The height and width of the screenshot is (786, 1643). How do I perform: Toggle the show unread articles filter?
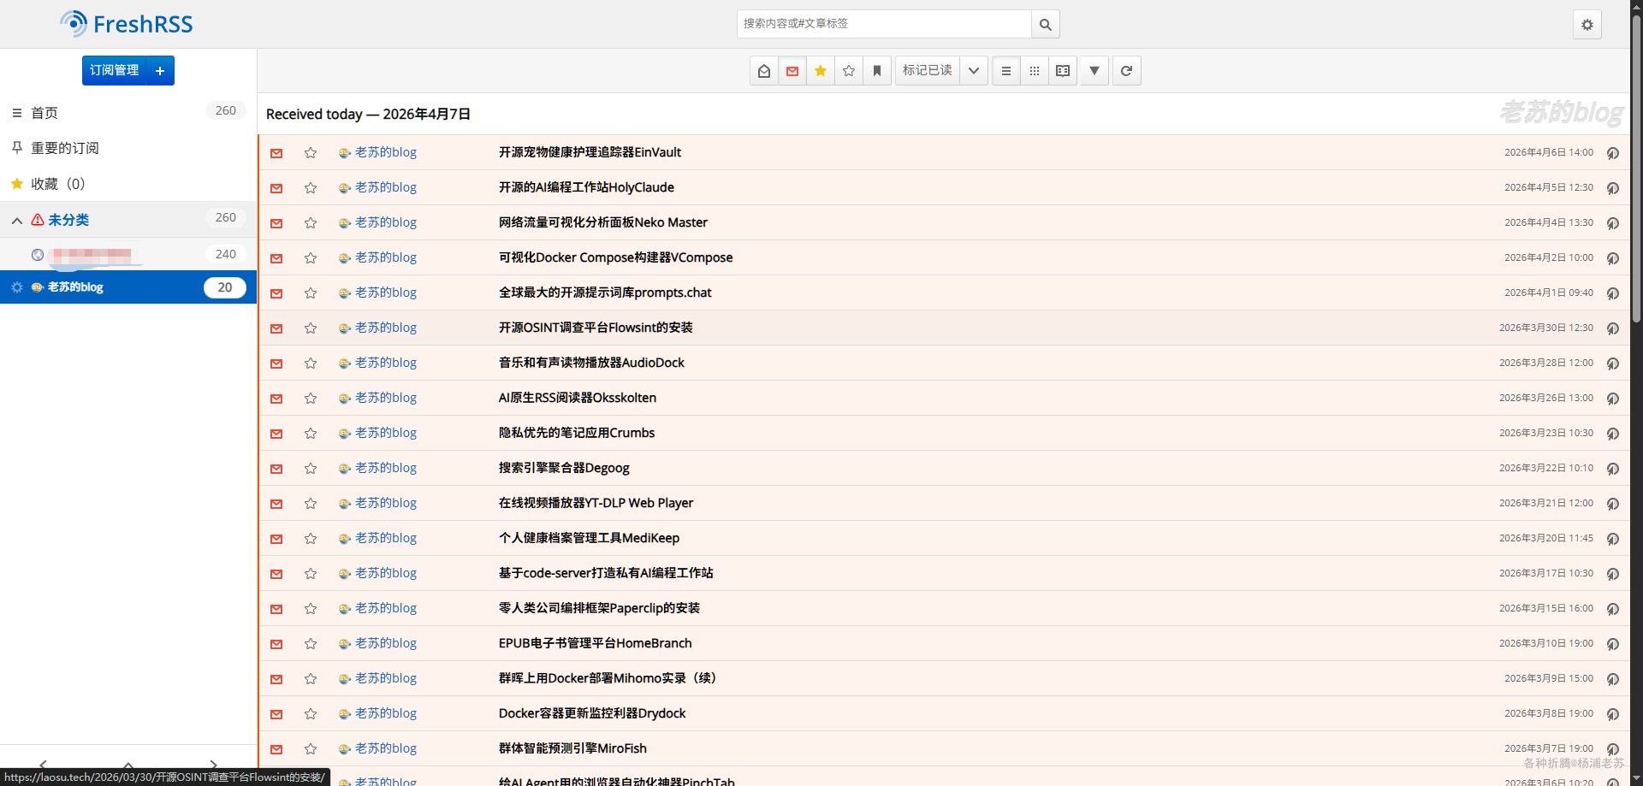click(x=792, y=71)
